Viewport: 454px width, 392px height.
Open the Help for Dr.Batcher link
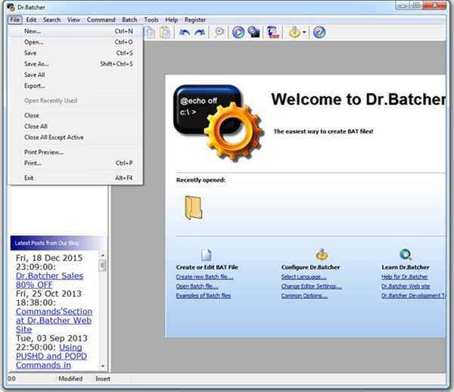tap(405, 277)
